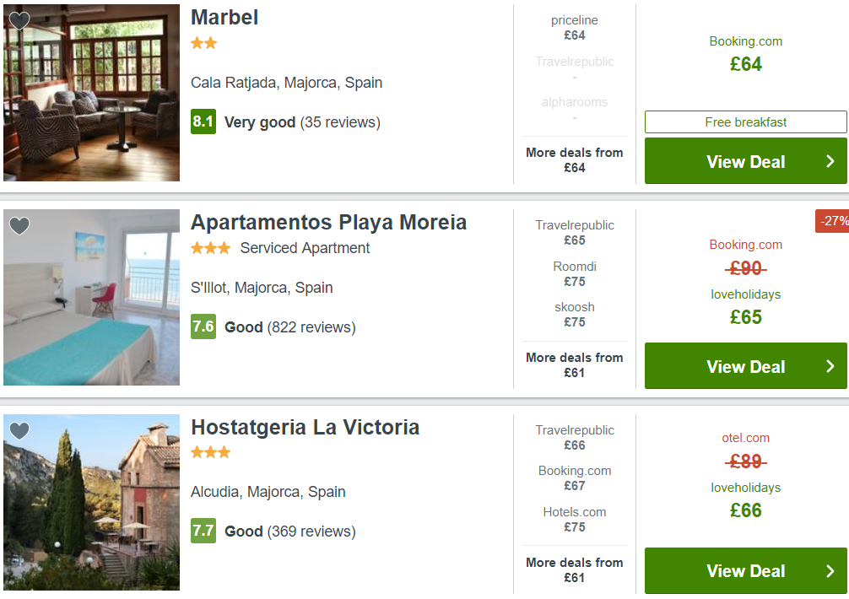Click View Deal for Hostatgeria La Victoria
The height and width of the screenshot is (599, 849).
tap(745, 571)
